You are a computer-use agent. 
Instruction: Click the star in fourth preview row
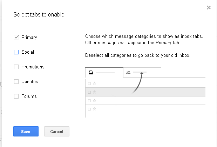point(94,109)
